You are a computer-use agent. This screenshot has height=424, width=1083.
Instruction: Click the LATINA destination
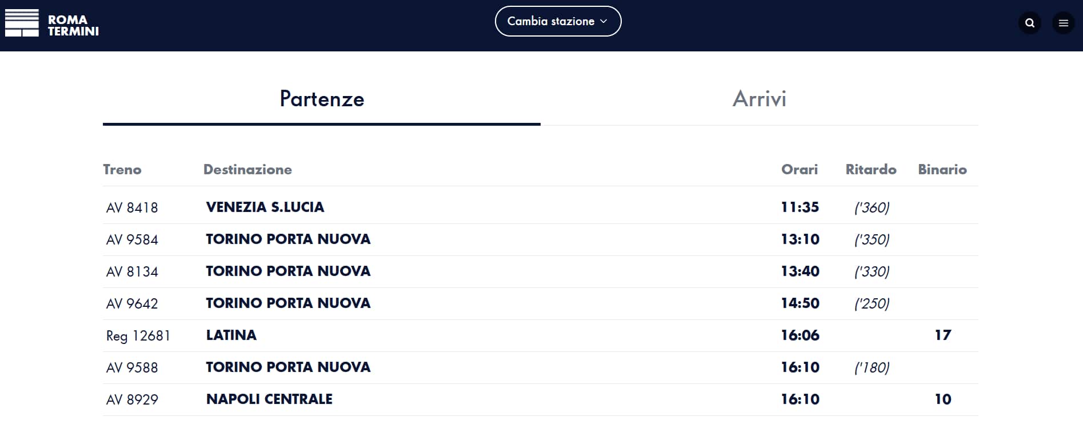231,335
